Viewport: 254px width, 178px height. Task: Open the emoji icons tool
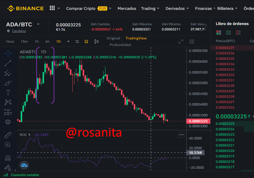pyautogui.click(x=8, y=122)
